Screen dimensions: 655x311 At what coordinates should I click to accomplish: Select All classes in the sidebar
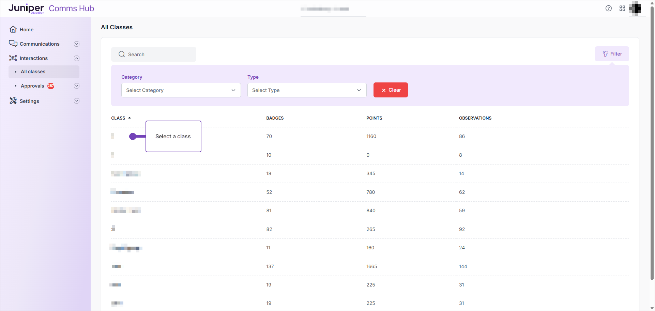pos(33,72)
